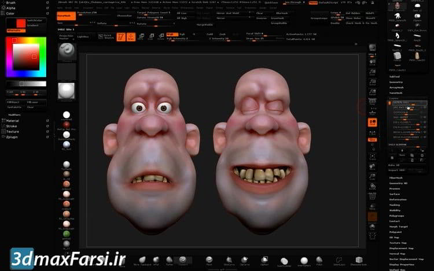The image size is (434, 271).
Task: Open the Deformation section
Action: point(398,200)
